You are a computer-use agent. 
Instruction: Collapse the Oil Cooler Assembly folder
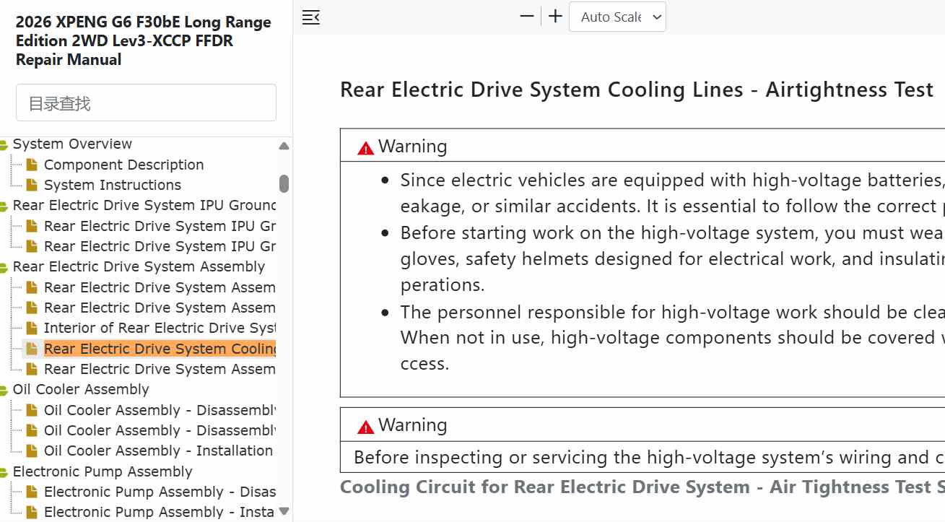click(x=4, y=390)
